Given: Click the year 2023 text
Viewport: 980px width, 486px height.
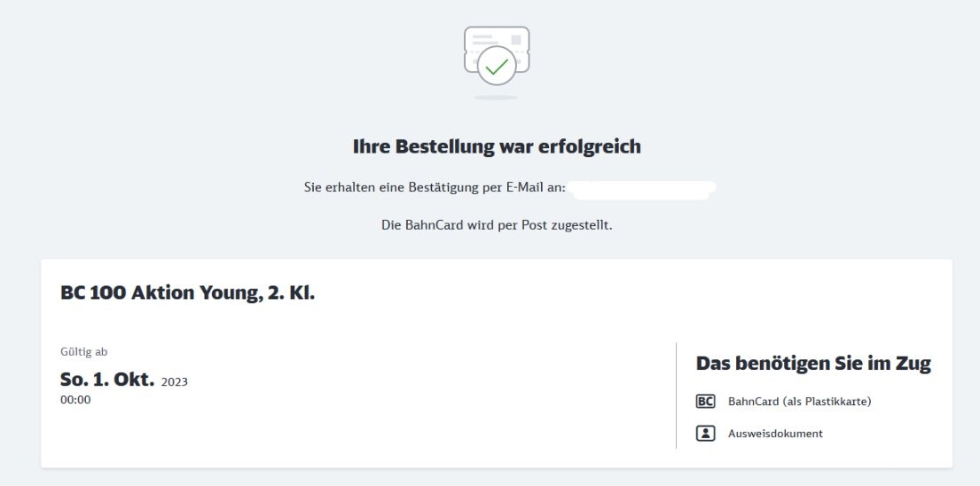Looking at the screenshot, I should tap(175, 381).
